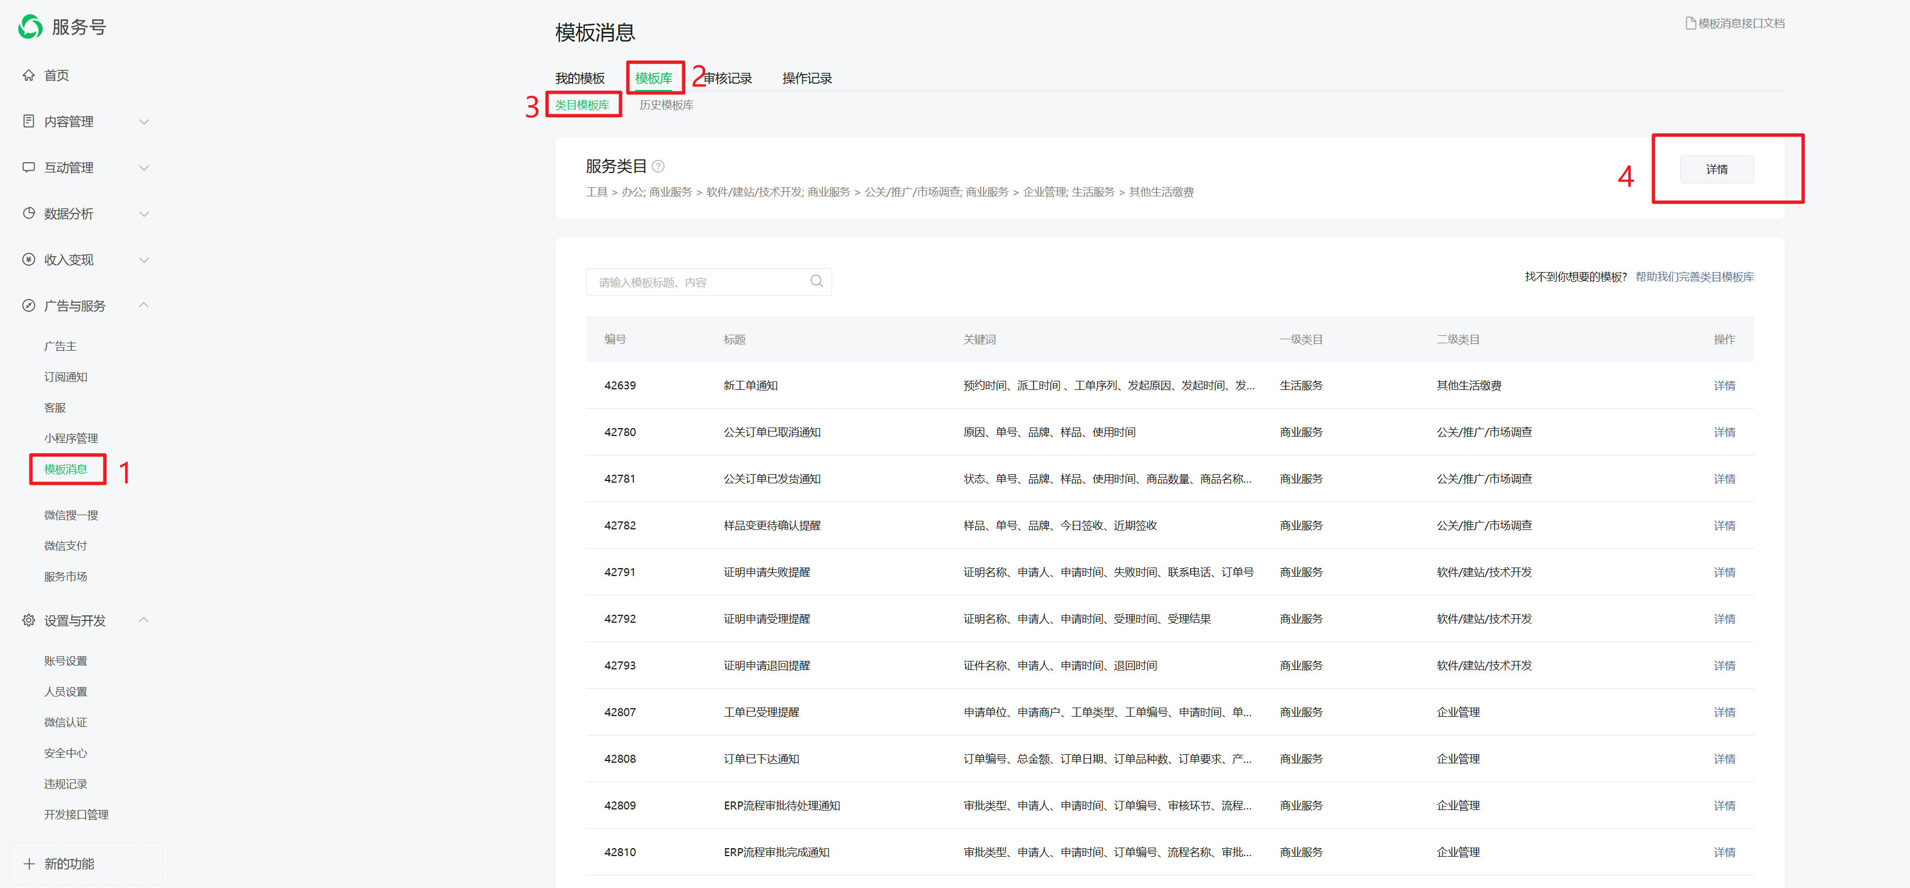Click the 收入变现 yen coin icon

[28, 259]
